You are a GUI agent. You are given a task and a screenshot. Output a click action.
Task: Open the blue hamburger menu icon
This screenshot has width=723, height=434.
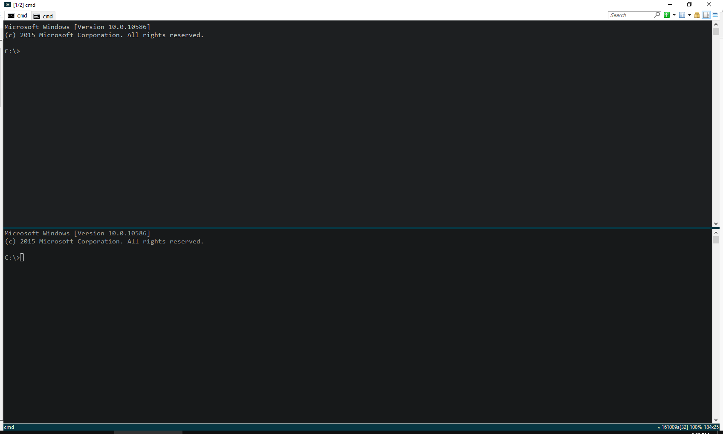tap(715, 15)
